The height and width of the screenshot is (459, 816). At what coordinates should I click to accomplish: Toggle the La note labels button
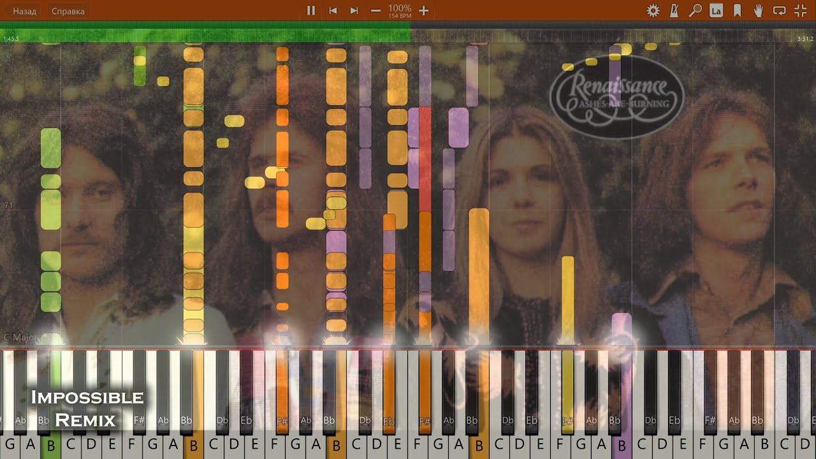point(716,10)
